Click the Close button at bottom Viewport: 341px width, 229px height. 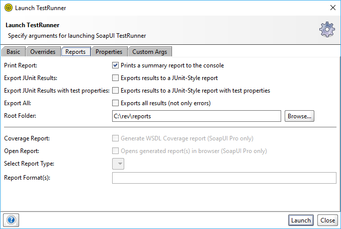(x=327, y=220)
